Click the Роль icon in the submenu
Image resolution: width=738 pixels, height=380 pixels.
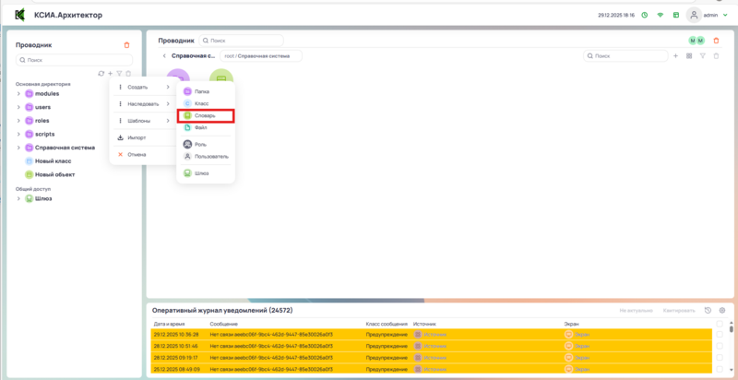187,145
